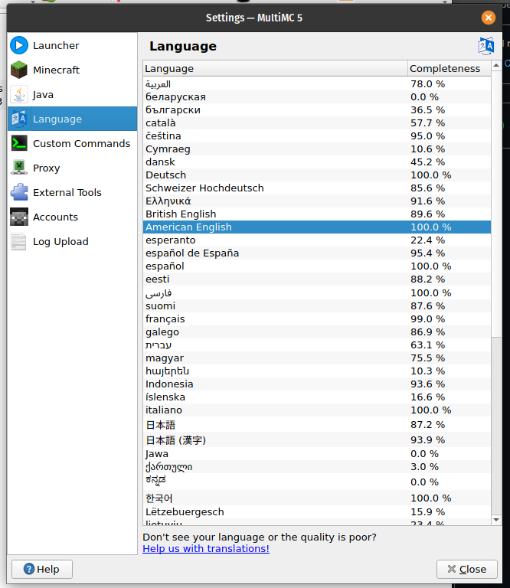The width and height of the screenshot is (510, 588).
Task: Close the Settings window with orange X
Action: pos(489,18)
